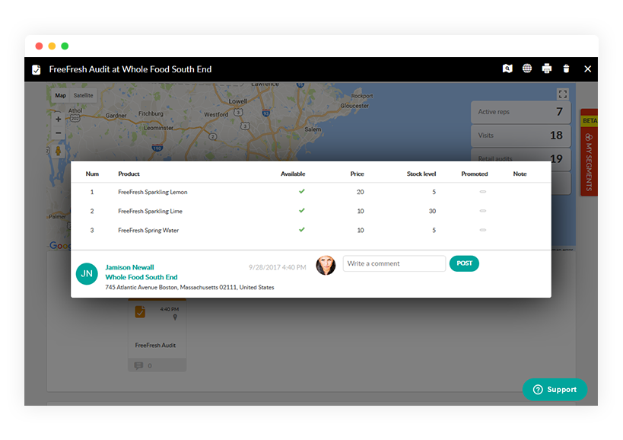The width and height of the screenshot is (623, 440).
Task: Click the Available checkmark for Sparkling Lemon
Action: (301, 192)
